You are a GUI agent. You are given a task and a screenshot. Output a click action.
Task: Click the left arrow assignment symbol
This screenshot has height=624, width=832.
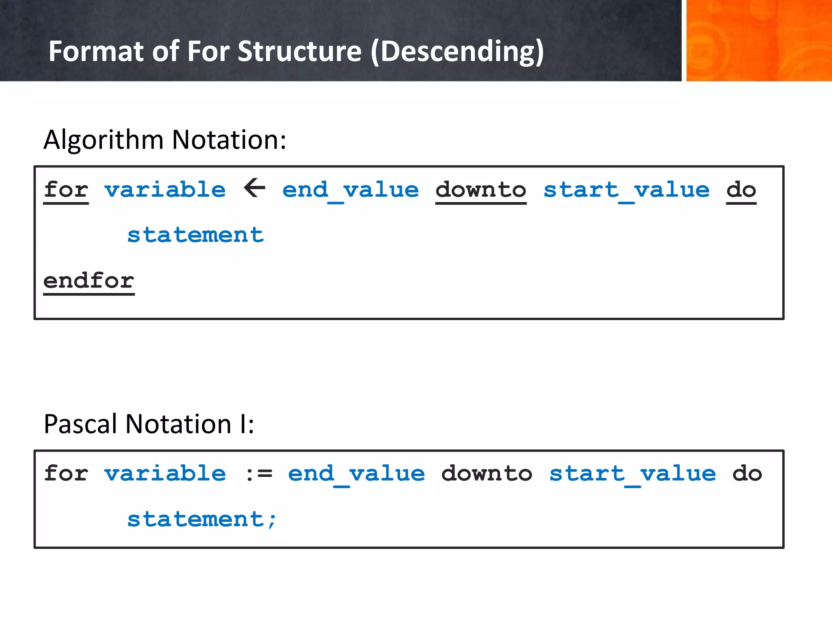[255, 188]
